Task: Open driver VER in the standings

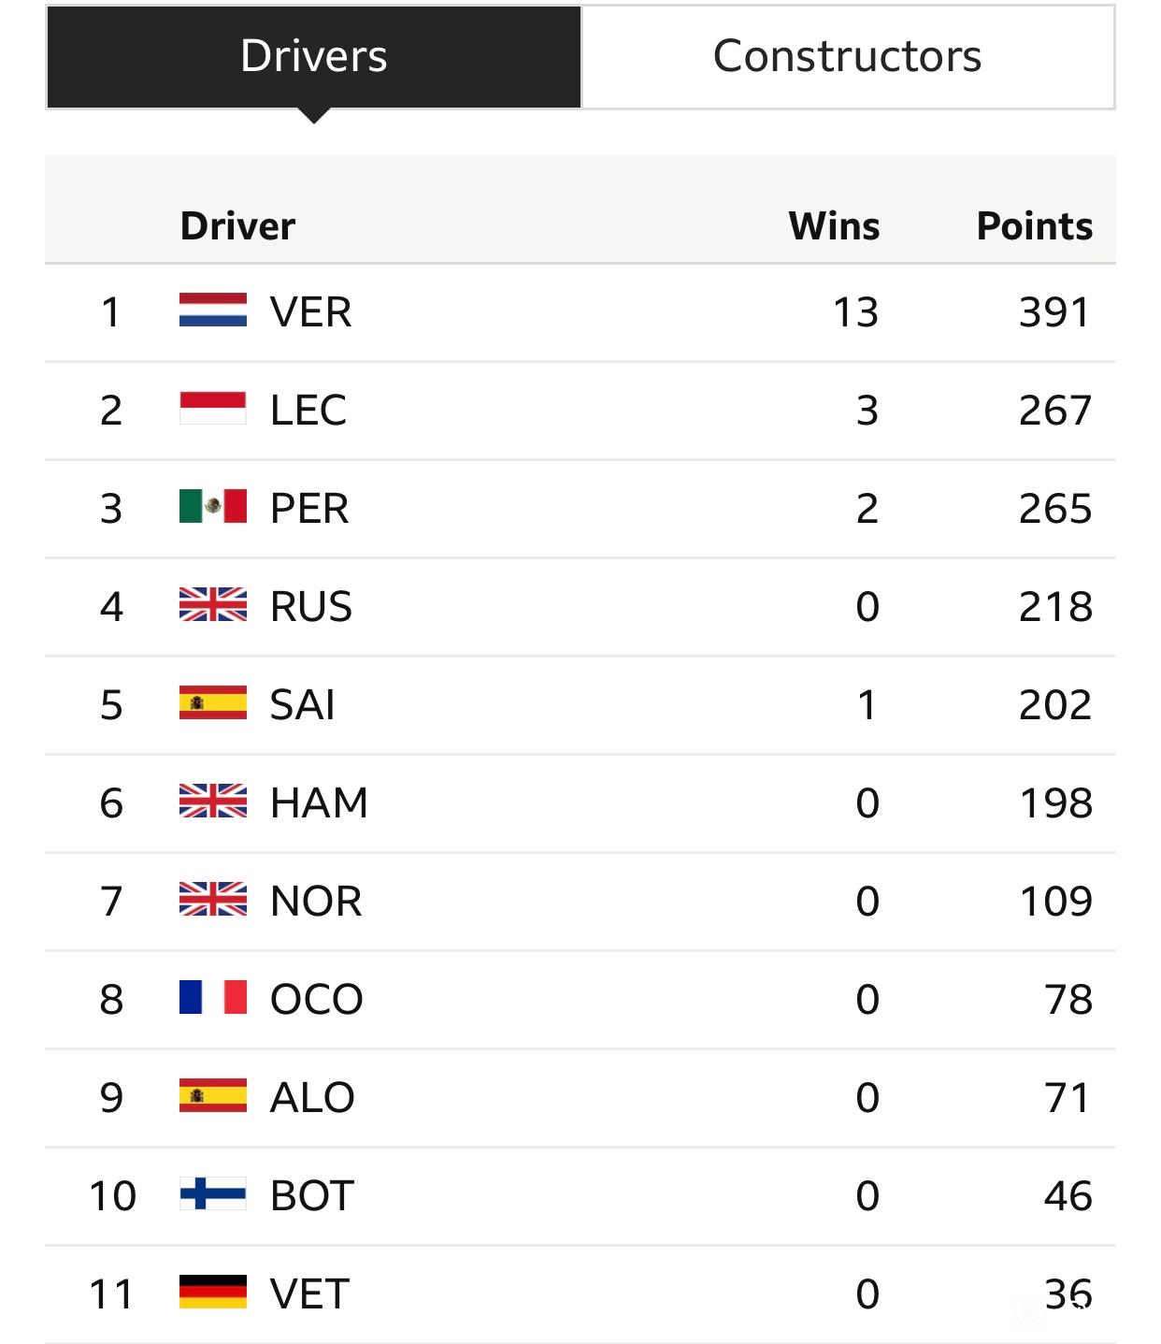Action: (310, 312)
